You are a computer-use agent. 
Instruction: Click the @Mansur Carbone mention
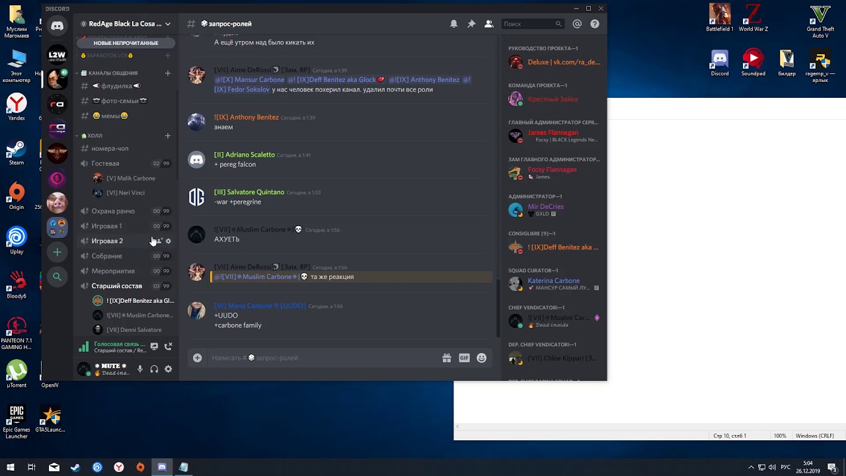(249, 80)
